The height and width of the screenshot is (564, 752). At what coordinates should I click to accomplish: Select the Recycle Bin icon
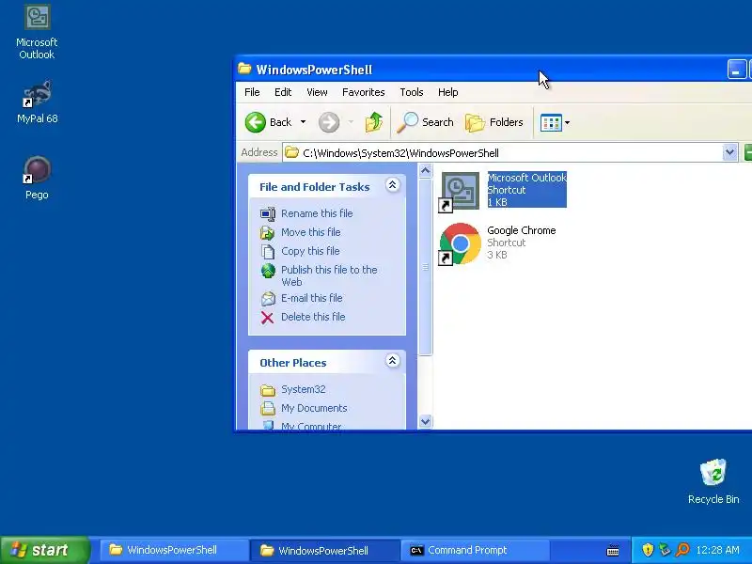(713, 481)
